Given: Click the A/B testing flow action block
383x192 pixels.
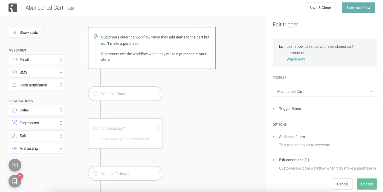Looking at the screenshot, I should [36, 149].
